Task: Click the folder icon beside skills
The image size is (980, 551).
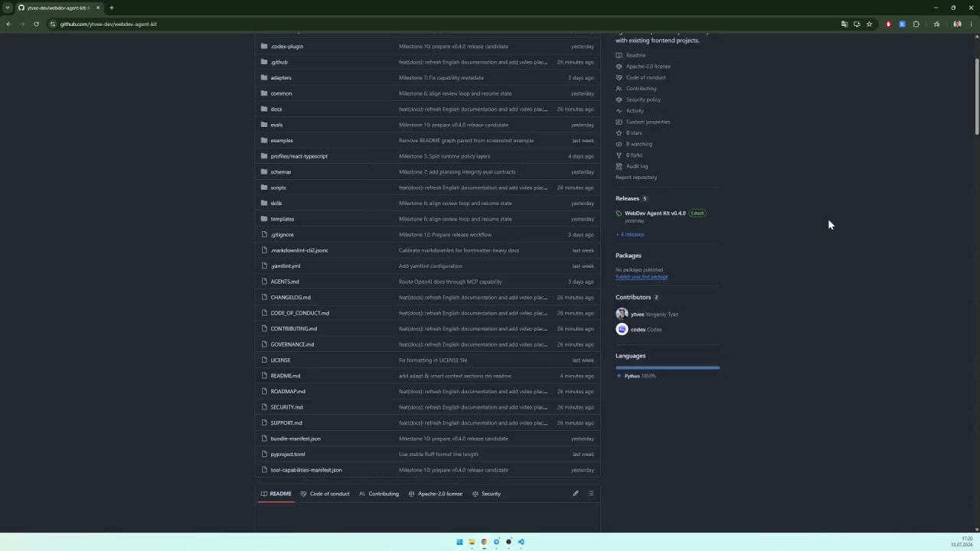Action: pyautogui.click(x=264, y=203)
